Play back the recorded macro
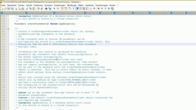 [105, 9]
